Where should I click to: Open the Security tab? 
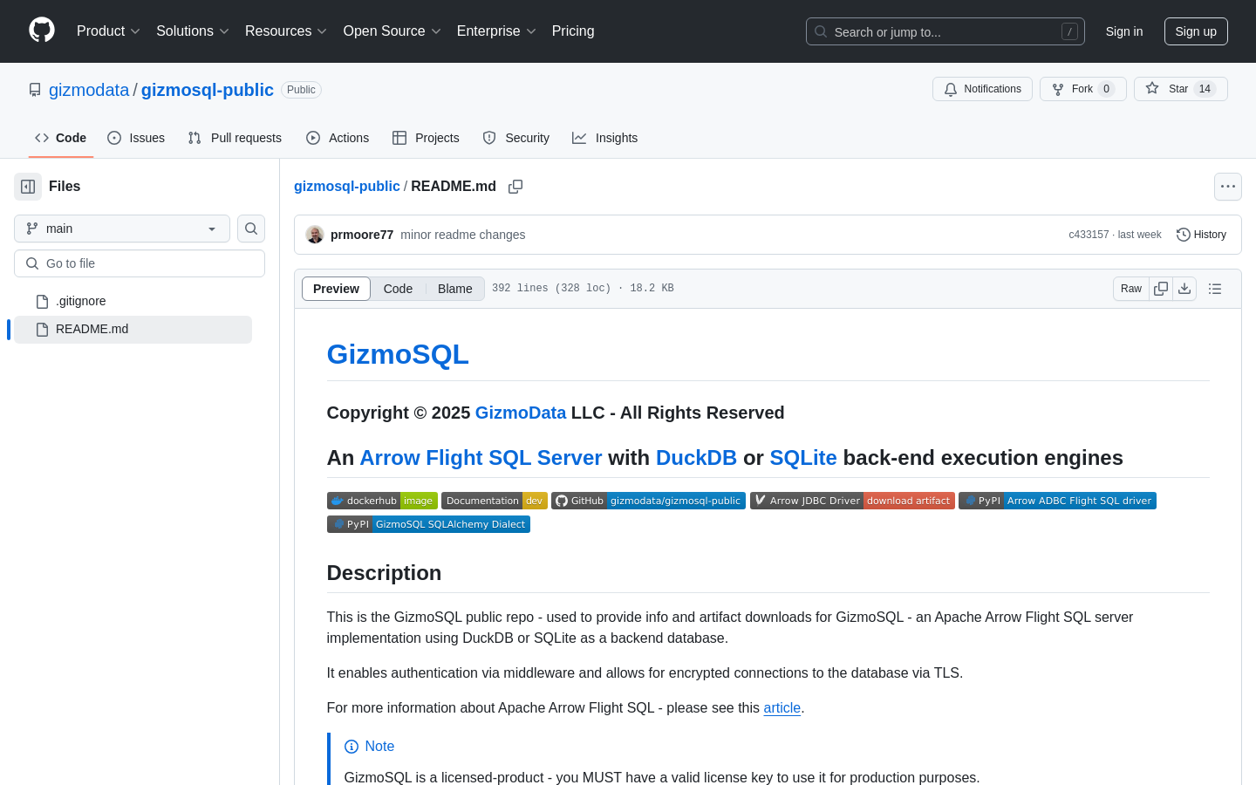click(x=516, y=138)
